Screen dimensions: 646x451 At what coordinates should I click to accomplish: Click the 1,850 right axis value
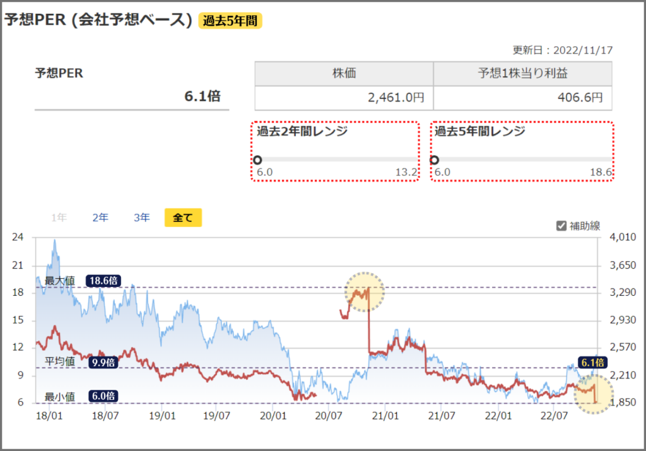(x=623, y=402)
